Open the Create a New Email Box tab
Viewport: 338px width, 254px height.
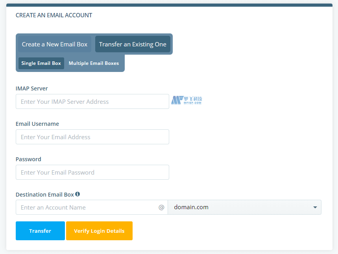pos(55,44)
